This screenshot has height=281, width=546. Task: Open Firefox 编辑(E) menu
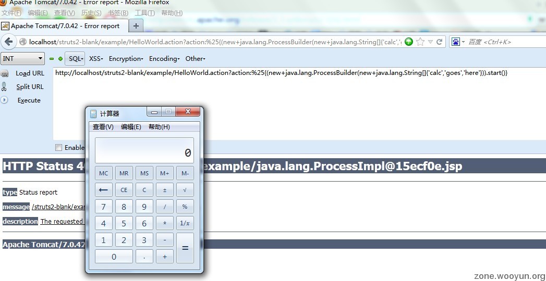point(38,13)
